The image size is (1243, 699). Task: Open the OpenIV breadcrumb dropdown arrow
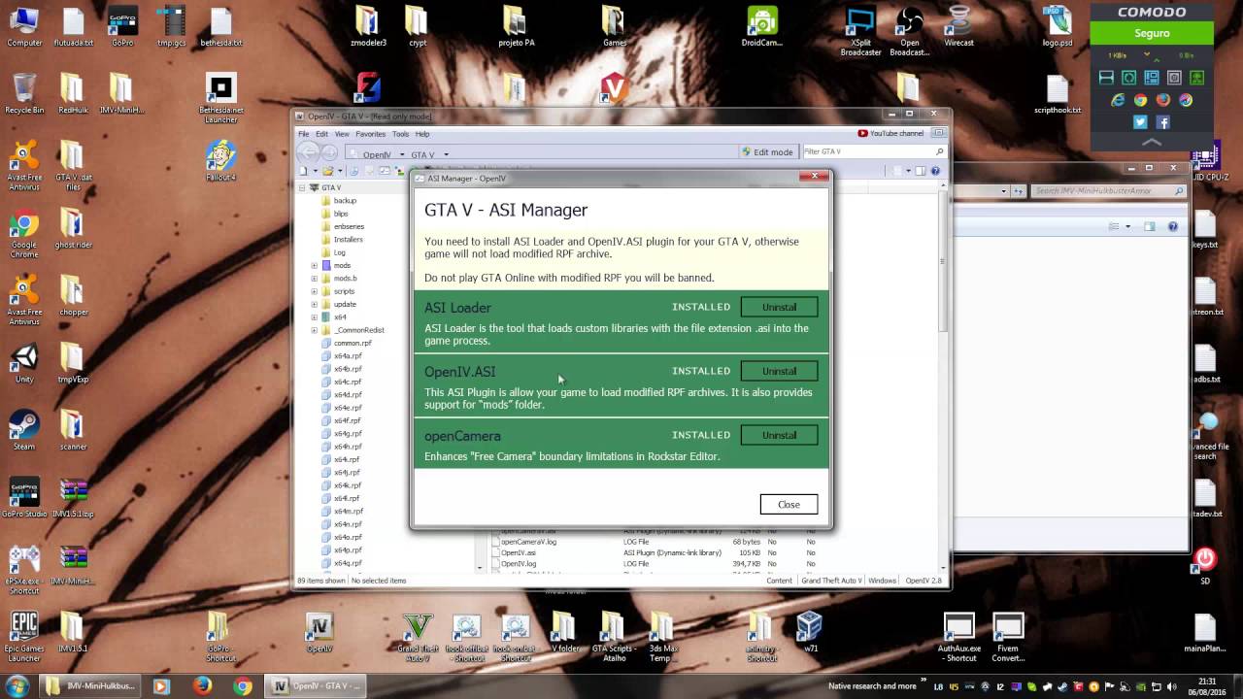pyautogui.click(x=401, y=154)
